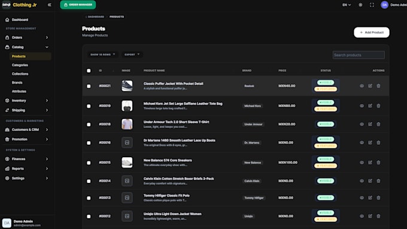Select all products with header checkbox
This screenshot has height=229, width=407.
[89, 71]
